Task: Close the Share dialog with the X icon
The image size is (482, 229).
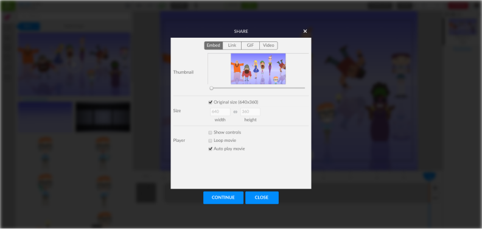Action: point(305,31)
